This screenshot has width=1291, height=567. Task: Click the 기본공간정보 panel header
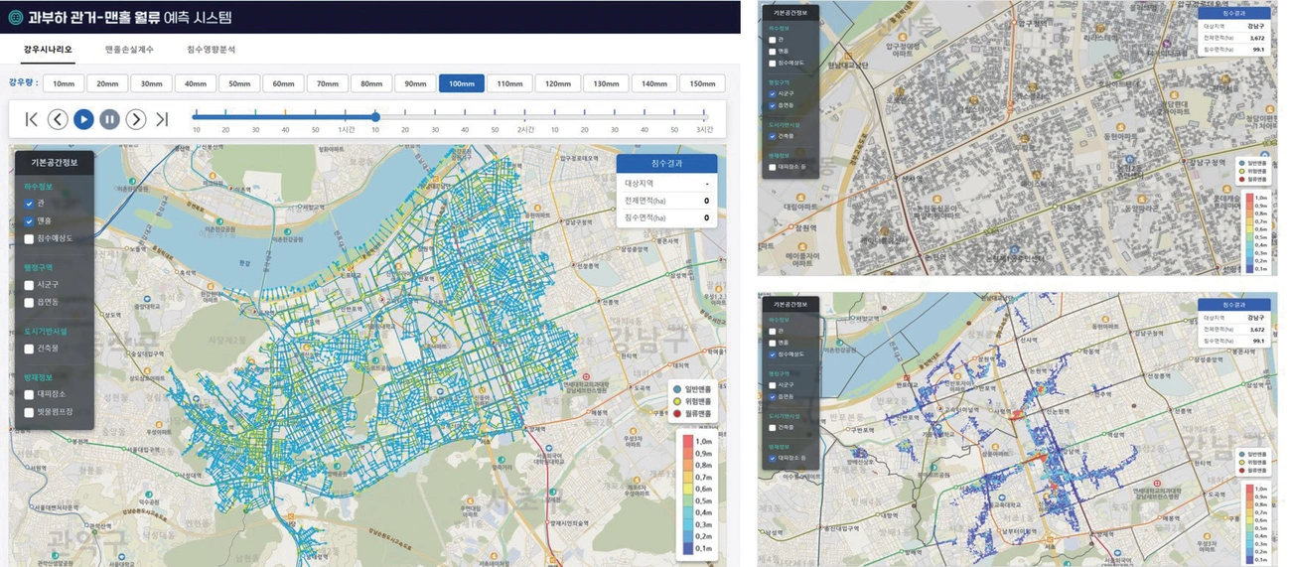(x=55, y=161)
